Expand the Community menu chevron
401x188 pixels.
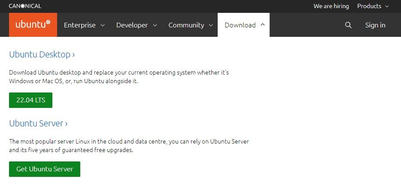(x=211, y=25)
